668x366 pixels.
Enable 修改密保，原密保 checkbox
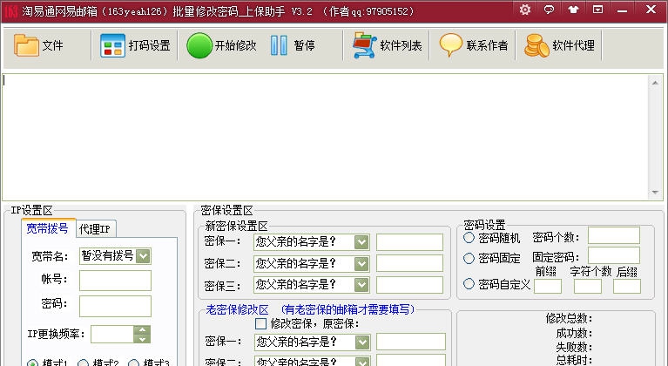coord(260,324)
